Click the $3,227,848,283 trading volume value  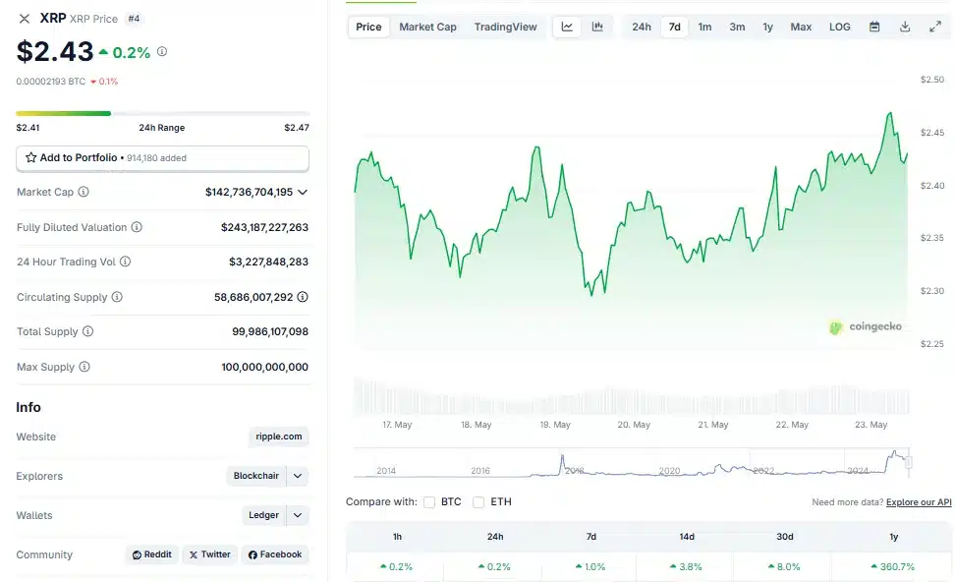pyautogui.click(x=268, y=262)
